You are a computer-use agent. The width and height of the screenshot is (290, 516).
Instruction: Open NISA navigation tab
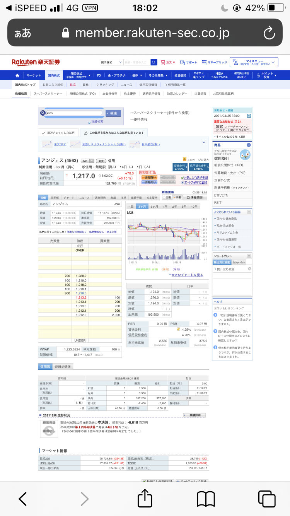pyautogui.click(x=219, y=75)
